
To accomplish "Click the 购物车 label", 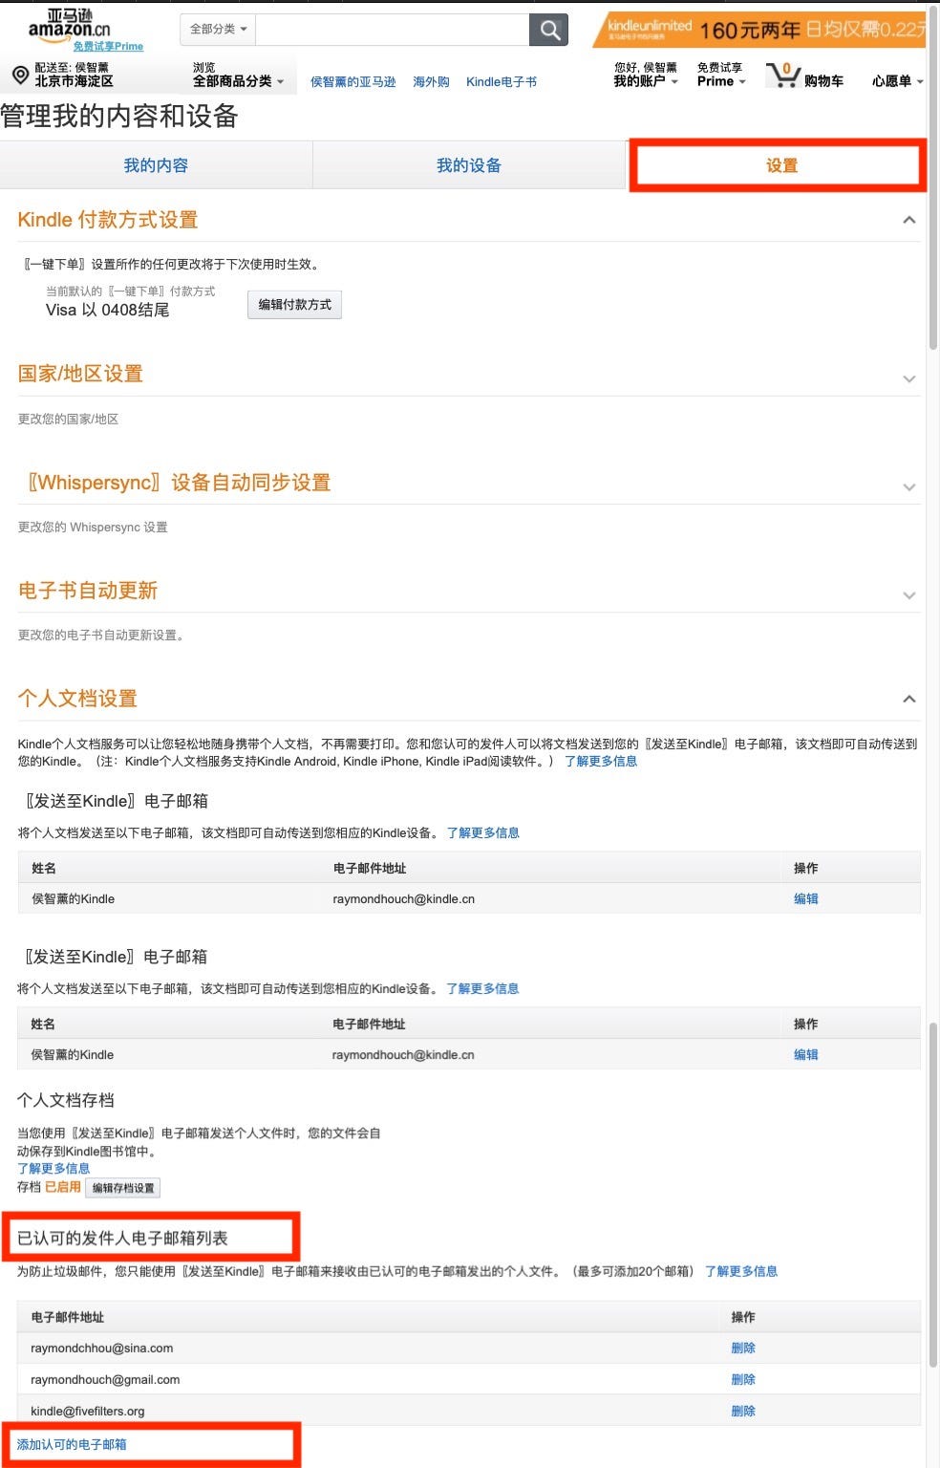I will 823,81.
